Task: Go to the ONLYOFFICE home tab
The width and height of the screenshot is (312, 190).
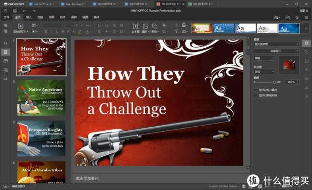Action: point(14,4)
